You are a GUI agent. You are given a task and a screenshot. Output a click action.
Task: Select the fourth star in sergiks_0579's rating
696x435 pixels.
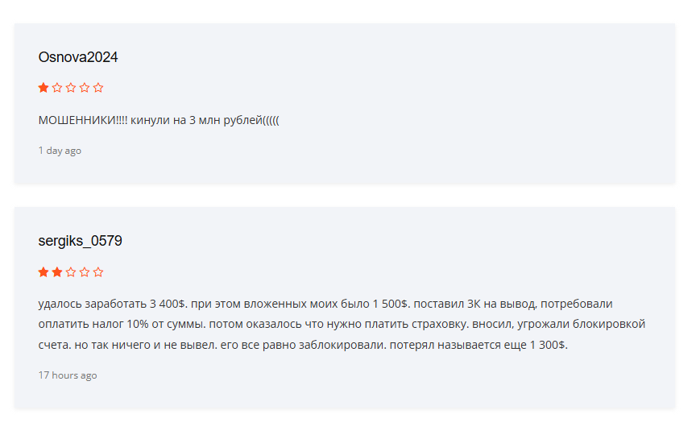click(85, 272)
